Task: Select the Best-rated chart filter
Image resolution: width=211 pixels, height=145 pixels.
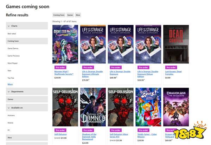Action: coord(12,34)
